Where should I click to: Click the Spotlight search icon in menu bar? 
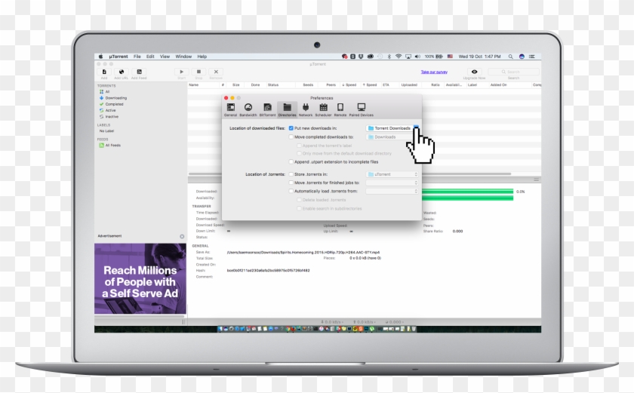point(511,57)
